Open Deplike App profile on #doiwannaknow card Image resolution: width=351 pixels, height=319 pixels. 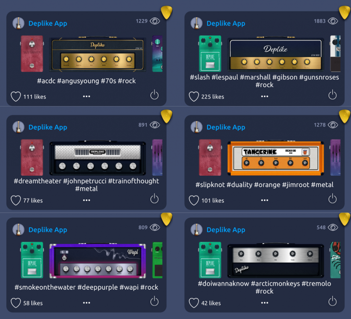pos(226,230)
